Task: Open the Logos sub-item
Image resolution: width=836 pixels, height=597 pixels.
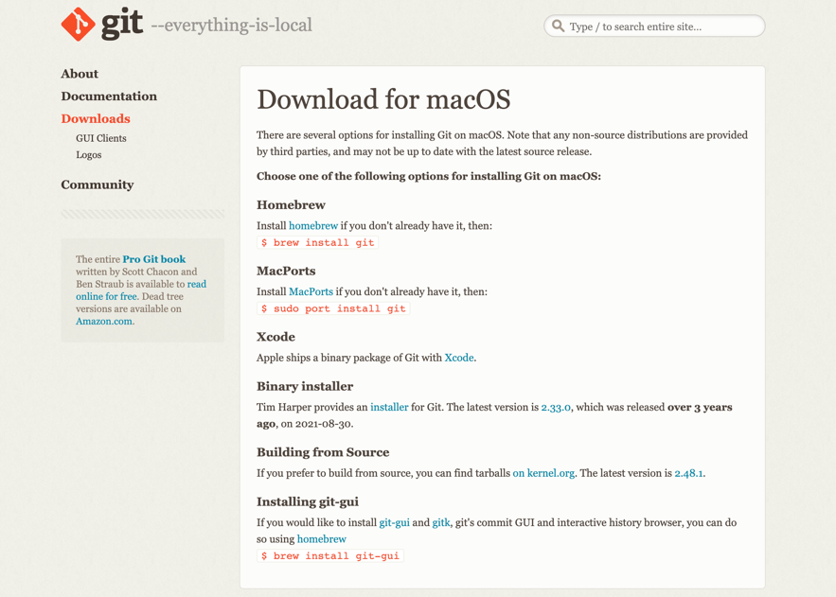Action: click(88, 154)
